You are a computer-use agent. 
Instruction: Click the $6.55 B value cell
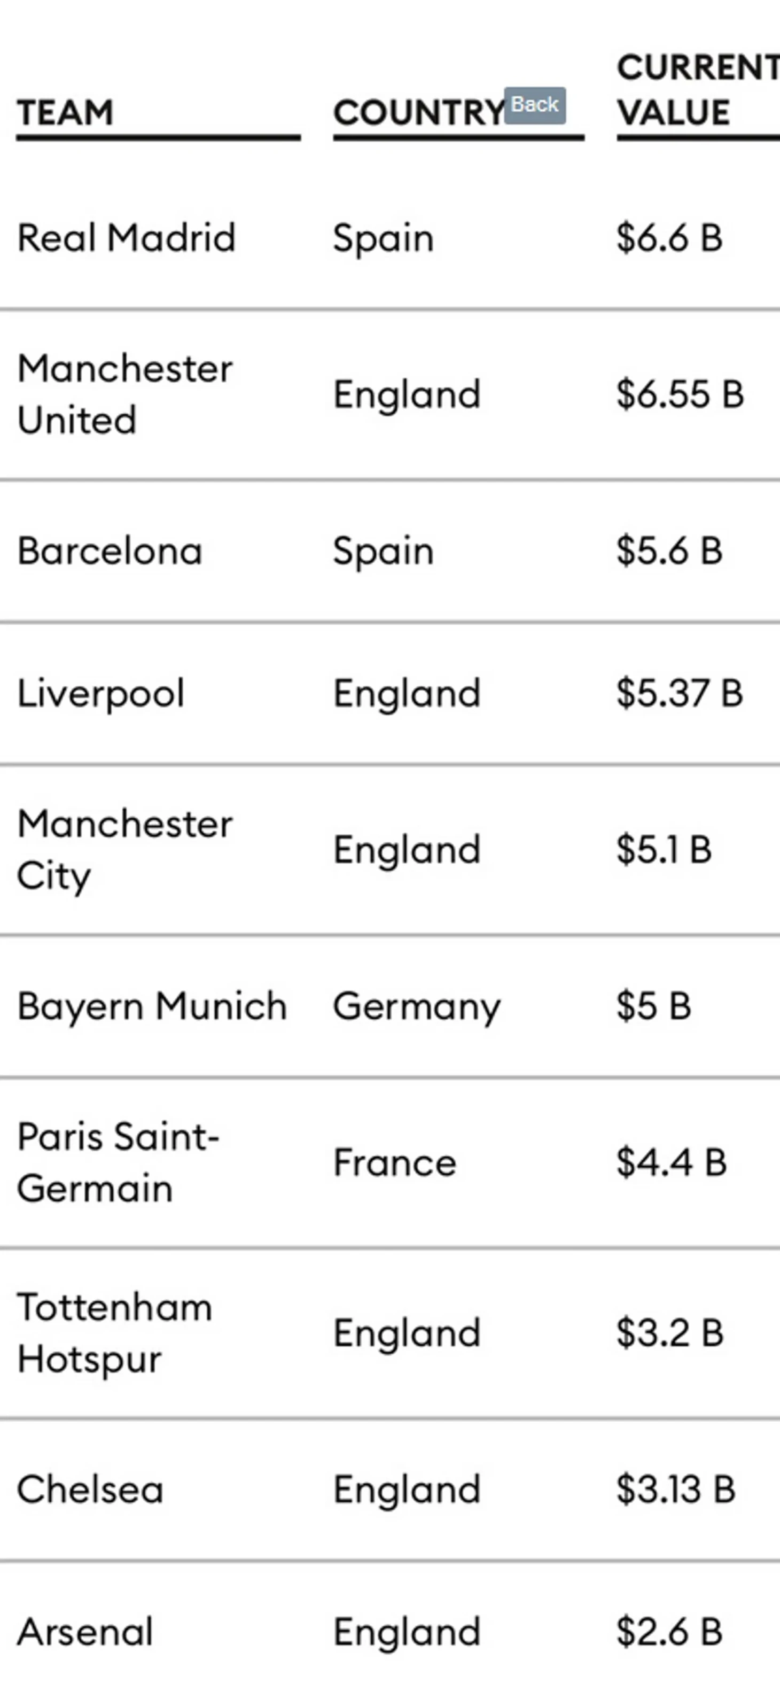[680, 394]
